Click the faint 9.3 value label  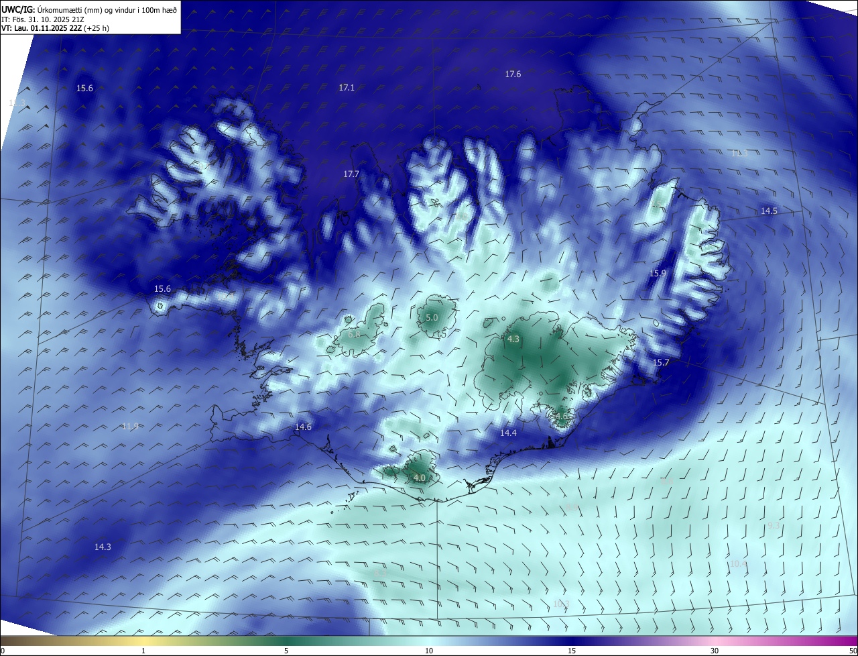[x=773, y=526]
